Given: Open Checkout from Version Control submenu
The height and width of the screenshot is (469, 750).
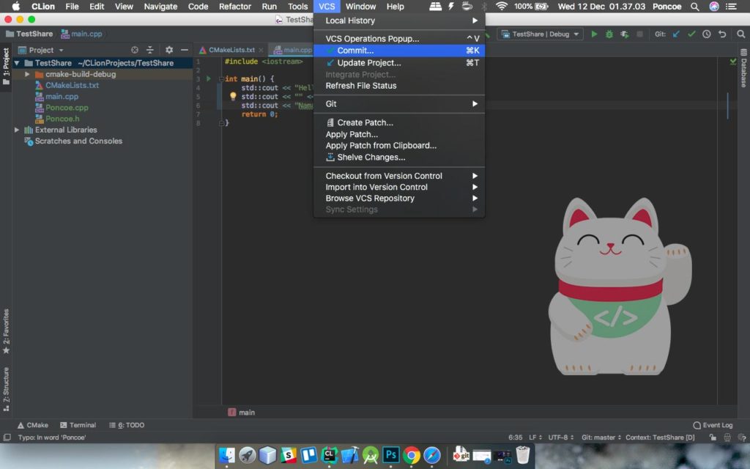Looking at the screenshot, I should pyautogui.click(x=399, y=176).
